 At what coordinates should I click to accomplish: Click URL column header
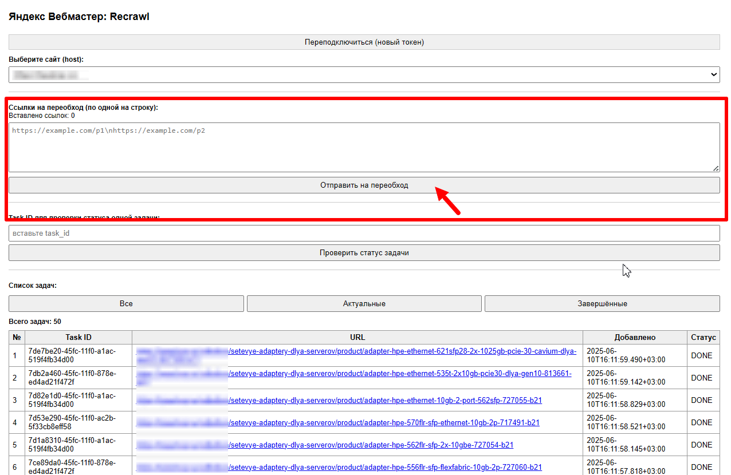pyautogui.click(x=357, y=337)
